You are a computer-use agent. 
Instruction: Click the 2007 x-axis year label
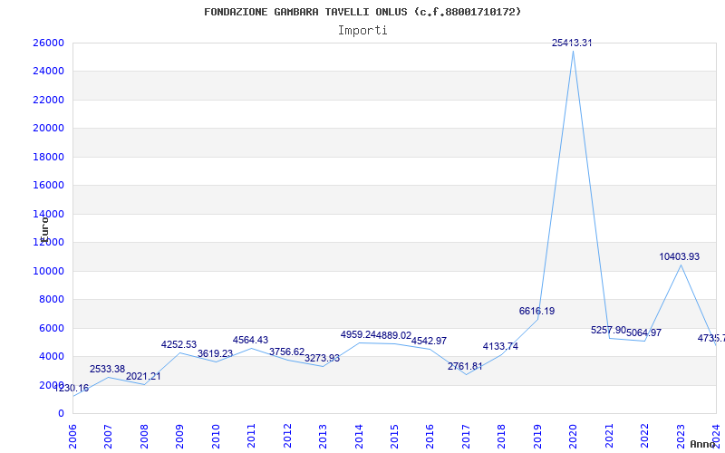pos(108,437)
